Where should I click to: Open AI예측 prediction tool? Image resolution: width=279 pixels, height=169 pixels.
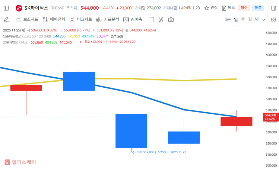(132, 20)
